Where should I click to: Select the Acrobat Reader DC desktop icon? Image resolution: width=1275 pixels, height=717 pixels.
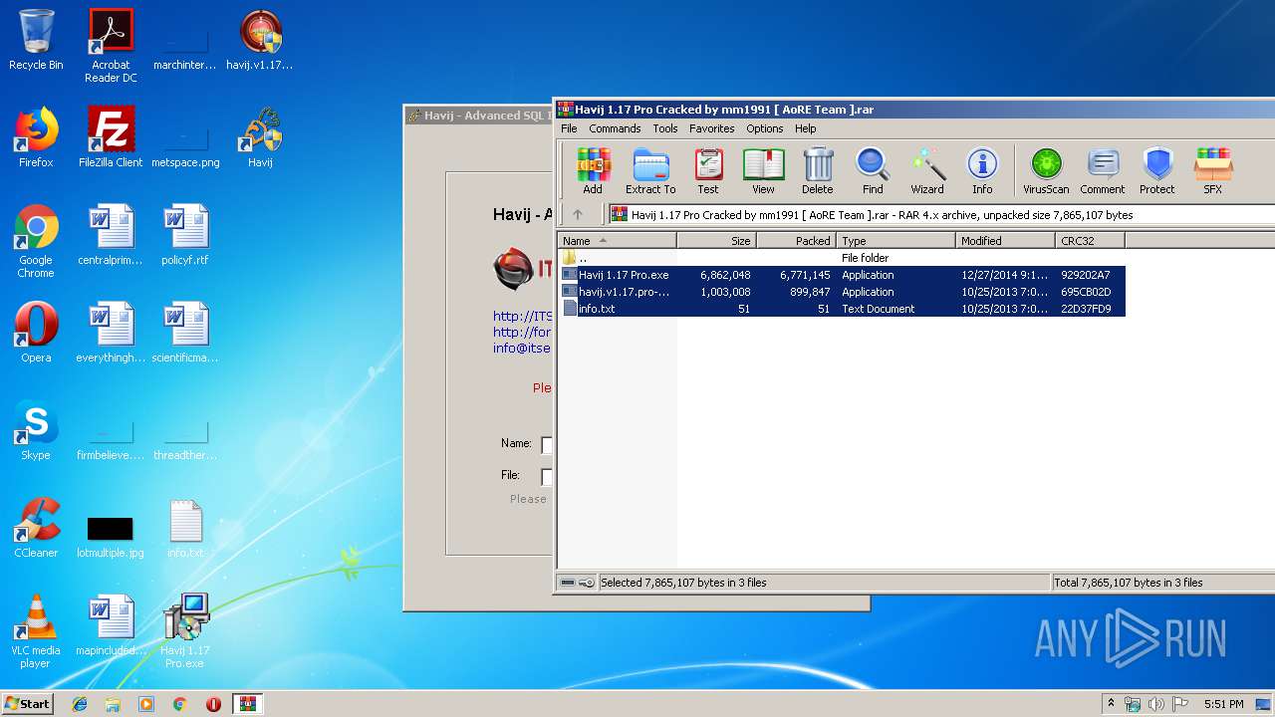(x=111, y=46)
